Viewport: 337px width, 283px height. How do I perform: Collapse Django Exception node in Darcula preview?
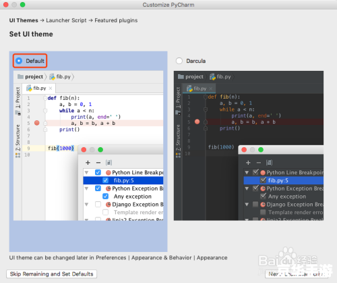click(x=247, y=205)
